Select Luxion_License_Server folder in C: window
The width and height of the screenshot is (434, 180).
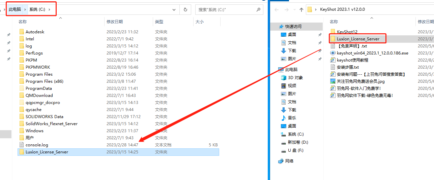click(118, 152)
